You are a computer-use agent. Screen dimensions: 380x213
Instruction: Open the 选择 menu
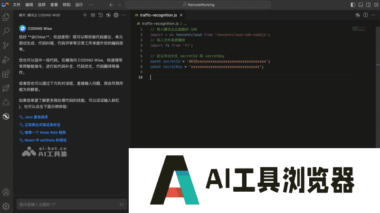point(41,5)
